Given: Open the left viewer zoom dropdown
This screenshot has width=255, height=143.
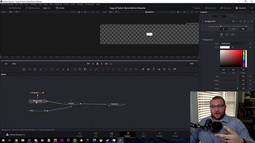Looking at the screenshot, I should (4, 12).
